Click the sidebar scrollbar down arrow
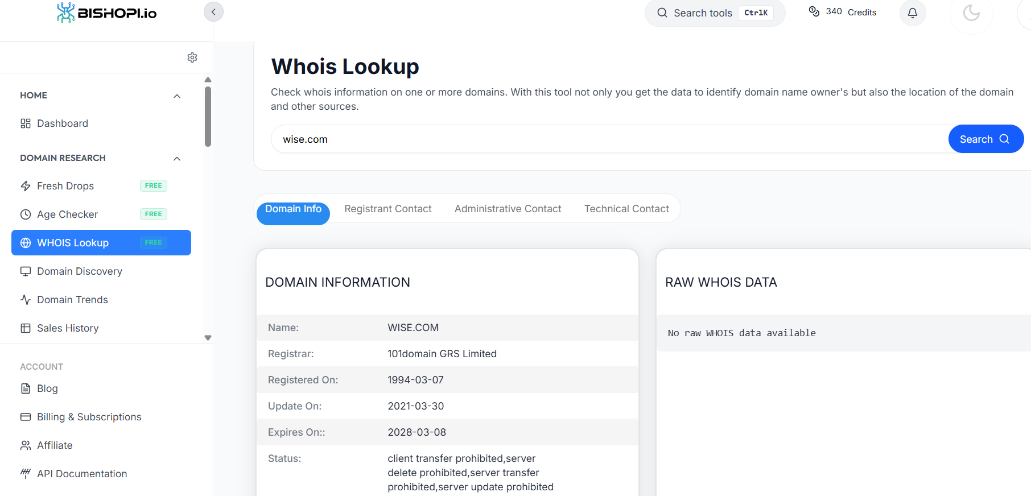 click(208, 338)
